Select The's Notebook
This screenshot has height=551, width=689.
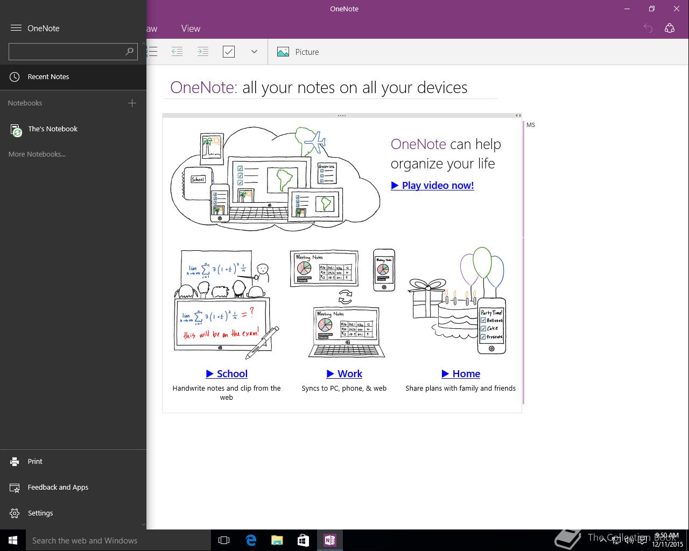click(x=53, y=129)
